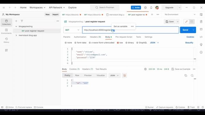Select the none body type

(68, 42)
